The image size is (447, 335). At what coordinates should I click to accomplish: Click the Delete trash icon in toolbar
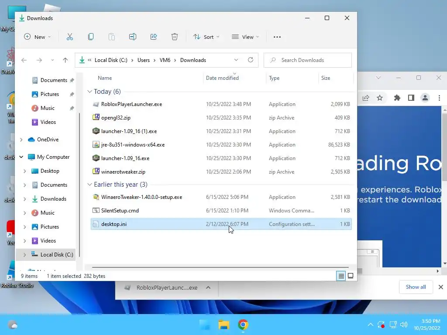coord(175,37)
